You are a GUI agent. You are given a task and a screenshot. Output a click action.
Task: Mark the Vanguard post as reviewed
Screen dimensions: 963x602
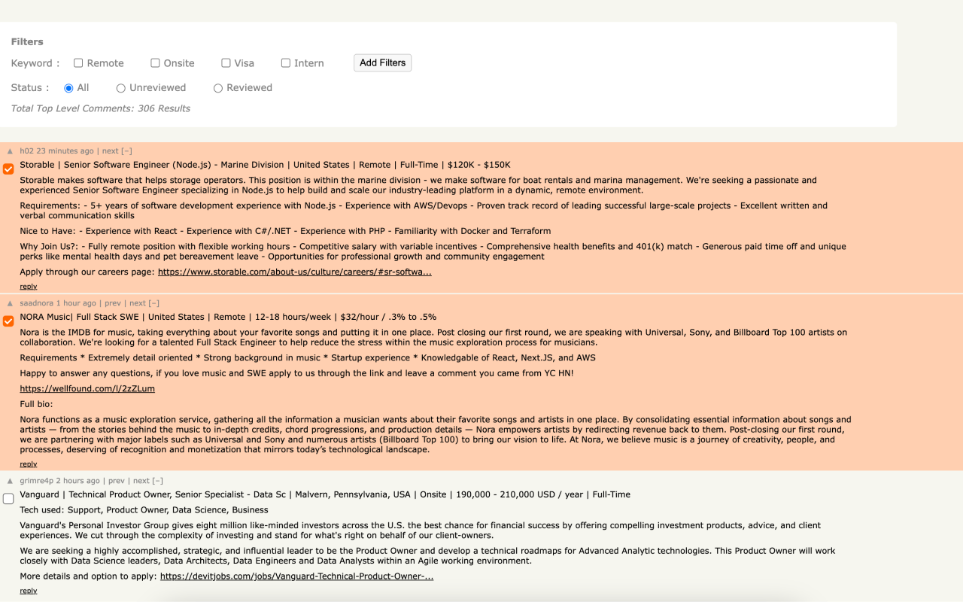pos(8,499)
